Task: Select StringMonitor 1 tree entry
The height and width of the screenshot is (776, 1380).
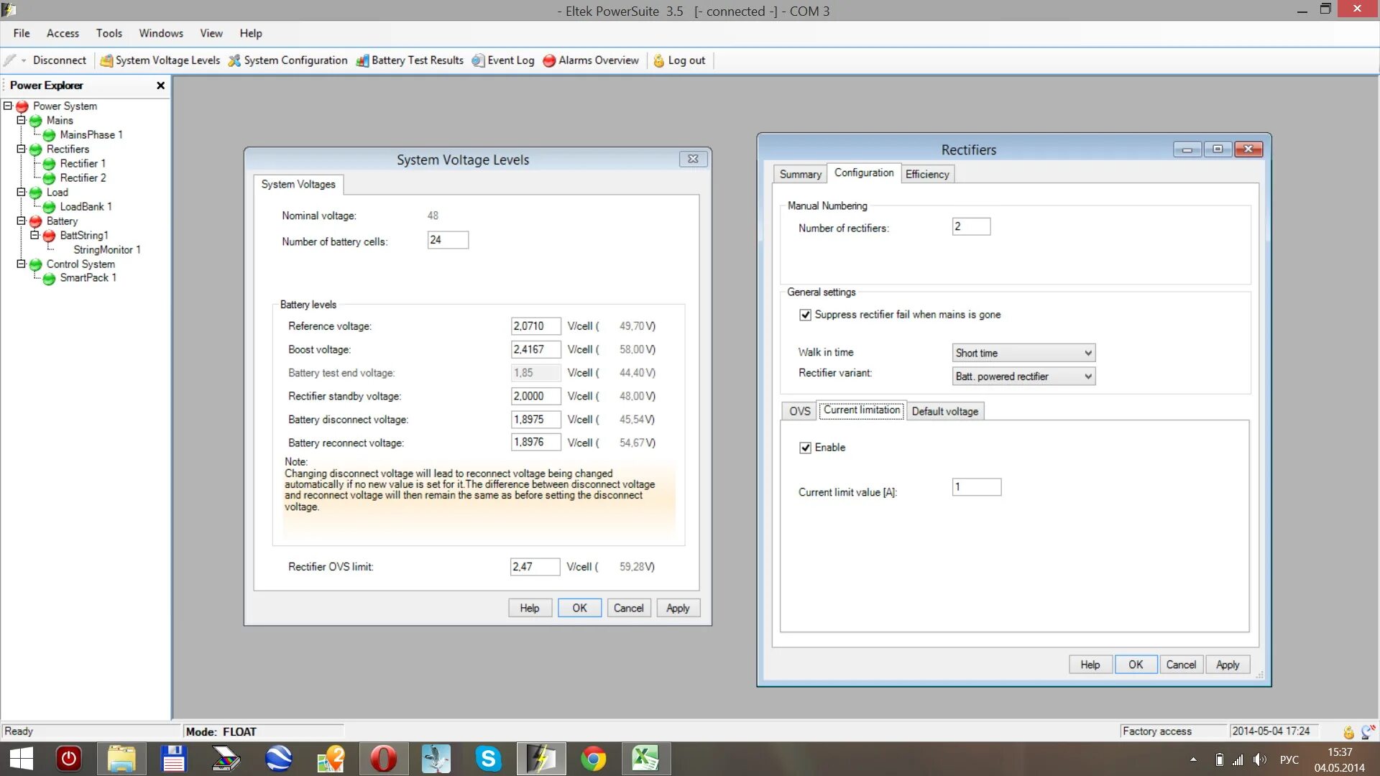Action: [x=107, y=250]
